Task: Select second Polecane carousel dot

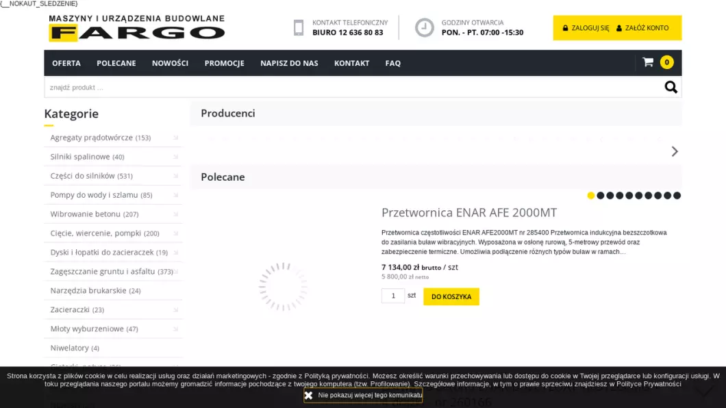Action: 601,196
